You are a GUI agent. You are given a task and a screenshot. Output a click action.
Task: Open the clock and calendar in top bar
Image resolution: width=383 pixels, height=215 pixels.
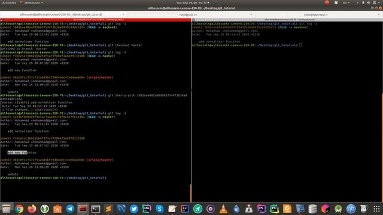(193, 2)
